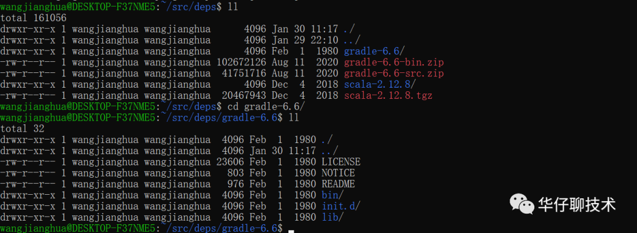The height and width of the screenshot is (233, 637).
Task: Click permissions of the gradle-6.6-bin.zip row
Action: click(x=28, y=62)
